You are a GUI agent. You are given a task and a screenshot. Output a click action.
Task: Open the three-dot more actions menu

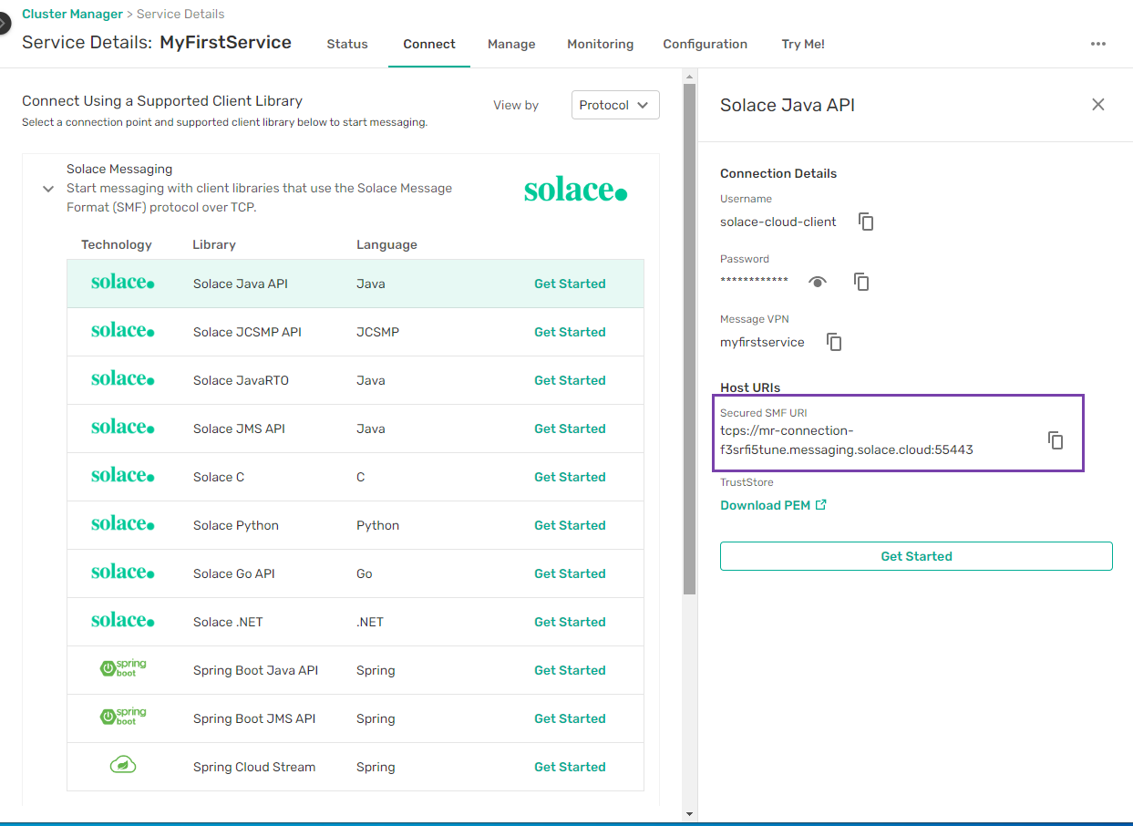click(1098, 44)
